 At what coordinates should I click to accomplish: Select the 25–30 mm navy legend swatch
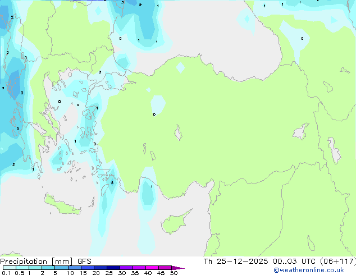click(x=113, y=268)
